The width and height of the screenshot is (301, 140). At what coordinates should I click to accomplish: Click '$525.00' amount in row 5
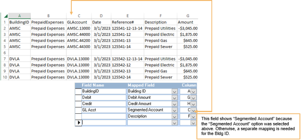(188, 47)
